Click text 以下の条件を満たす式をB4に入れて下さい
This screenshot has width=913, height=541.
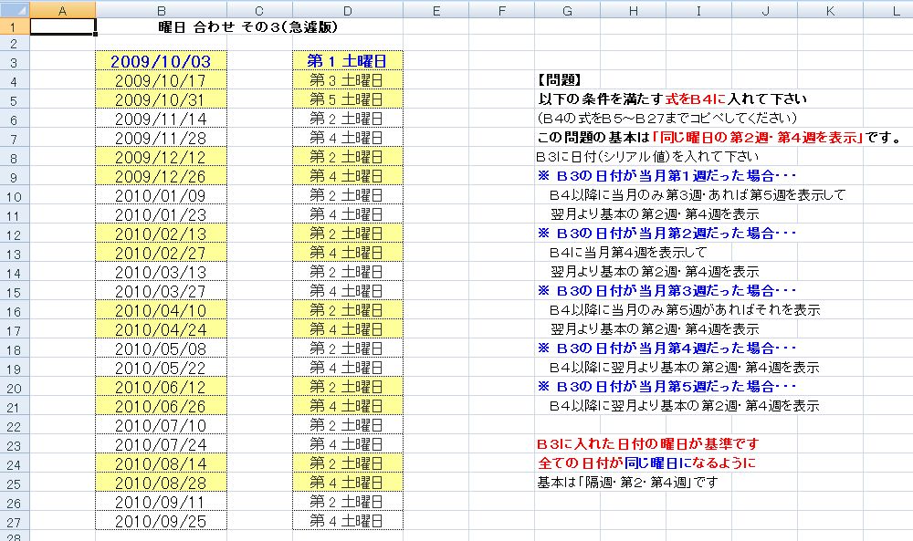[673, 99]
